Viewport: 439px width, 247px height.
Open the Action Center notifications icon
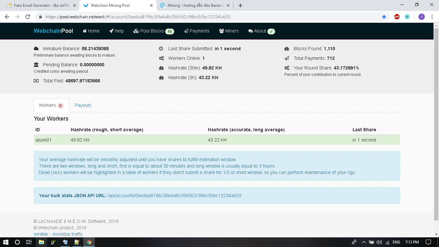coord(428,242)
